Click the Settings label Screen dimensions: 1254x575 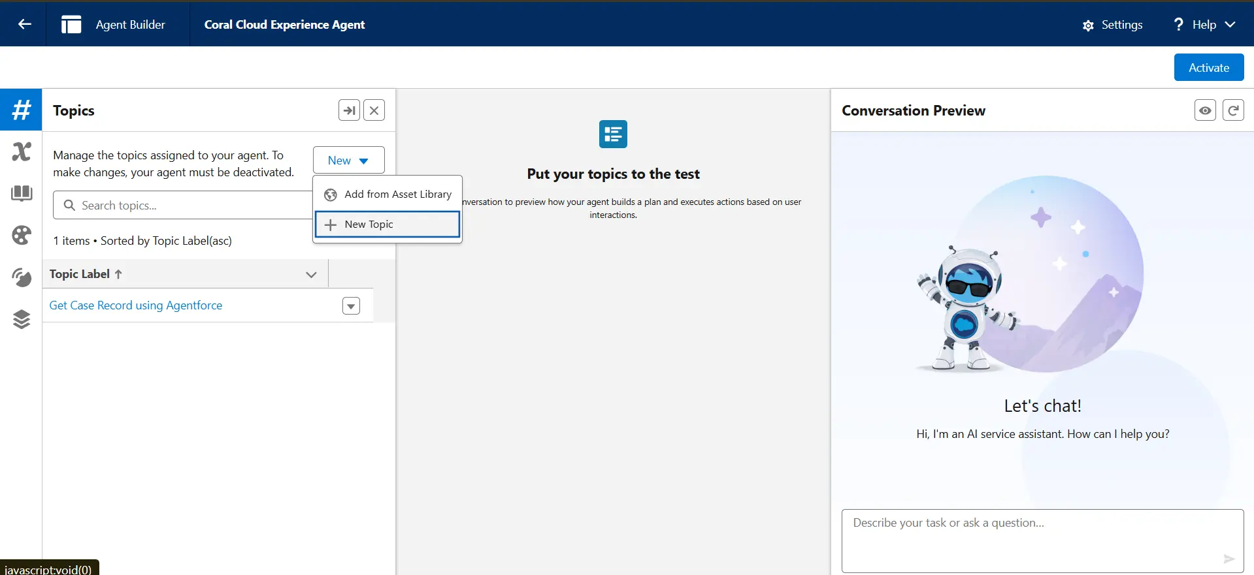[1122, 25]
